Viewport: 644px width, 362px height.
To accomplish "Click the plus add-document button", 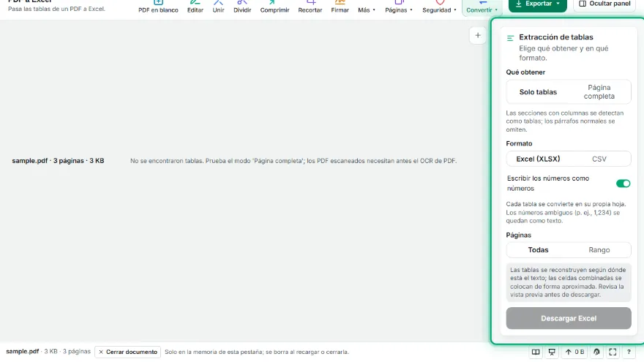I will click(478, 36).
